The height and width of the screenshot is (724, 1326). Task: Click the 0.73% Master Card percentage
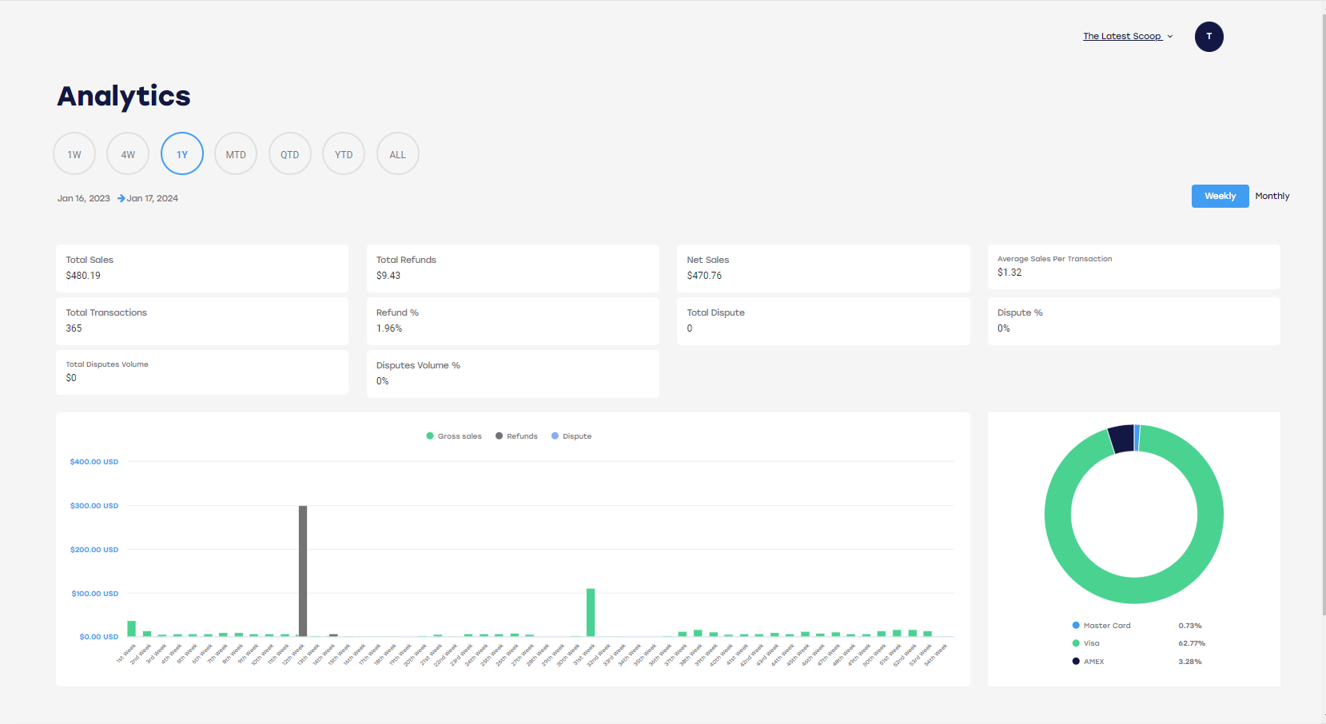point(1190,626)
